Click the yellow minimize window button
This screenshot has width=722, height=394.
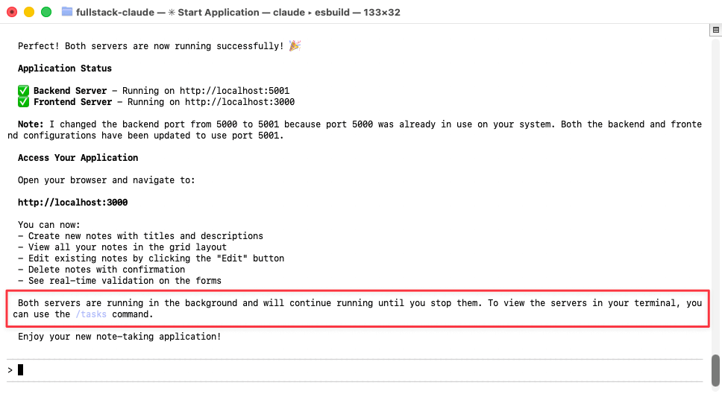tap(29, 12)
